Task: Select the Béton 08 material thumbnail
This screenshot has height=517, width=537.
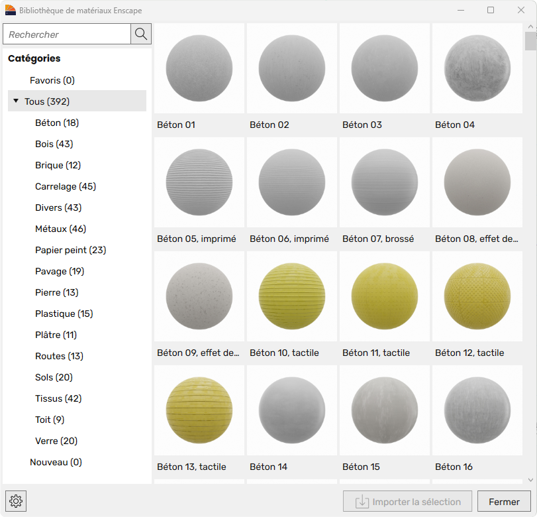Action: (x=477, y=182)
